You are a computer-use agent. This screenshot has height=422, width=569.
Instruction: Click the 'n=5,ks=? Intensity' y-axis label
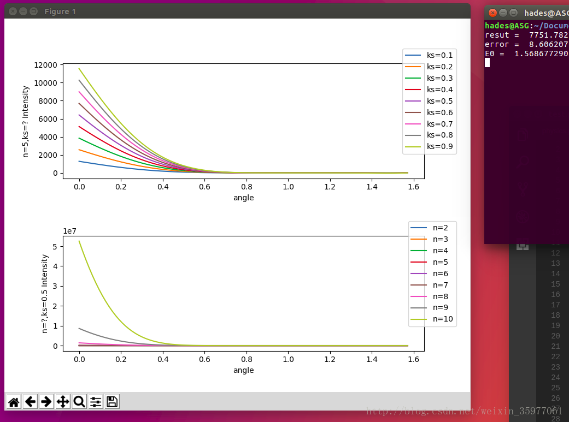point(25,121)
